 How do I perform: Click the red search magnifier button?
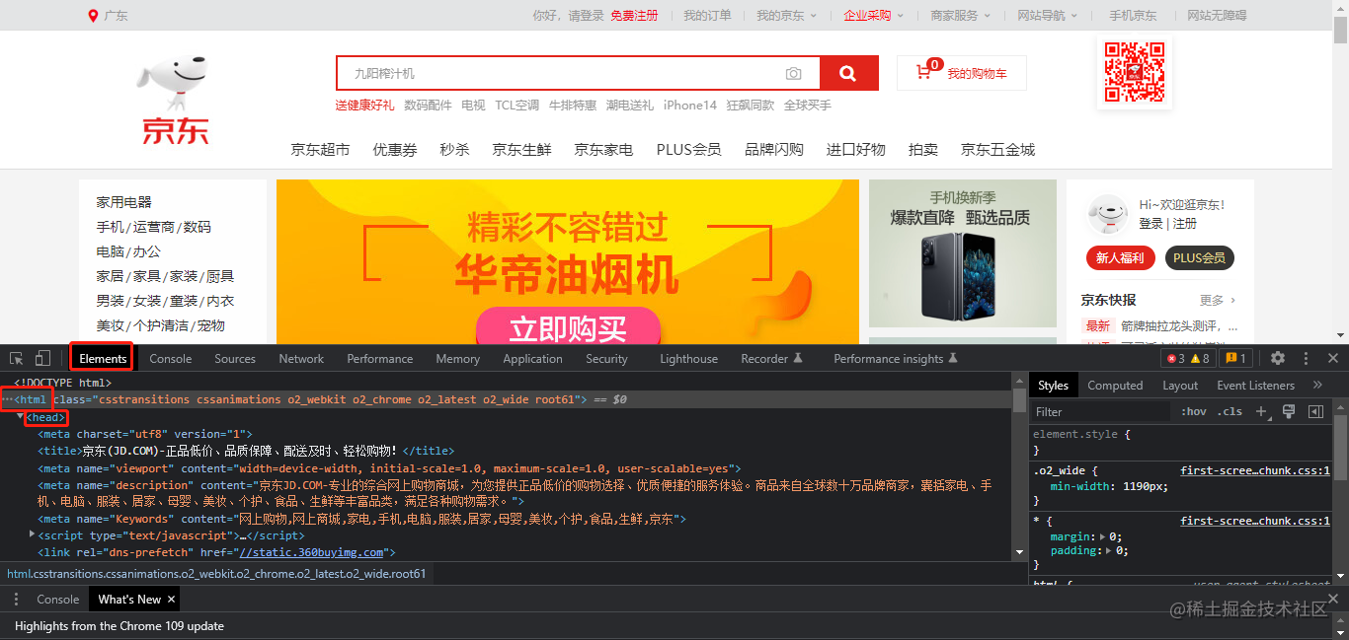click(x=846, y=73)
